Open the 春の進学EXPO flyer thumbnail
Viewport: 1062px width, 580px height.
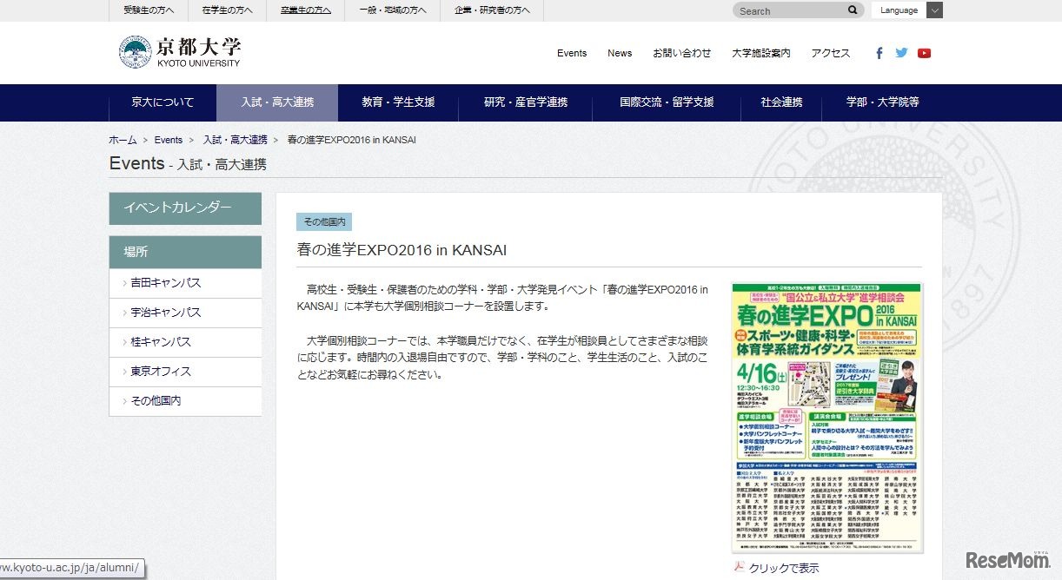[827, 418]
